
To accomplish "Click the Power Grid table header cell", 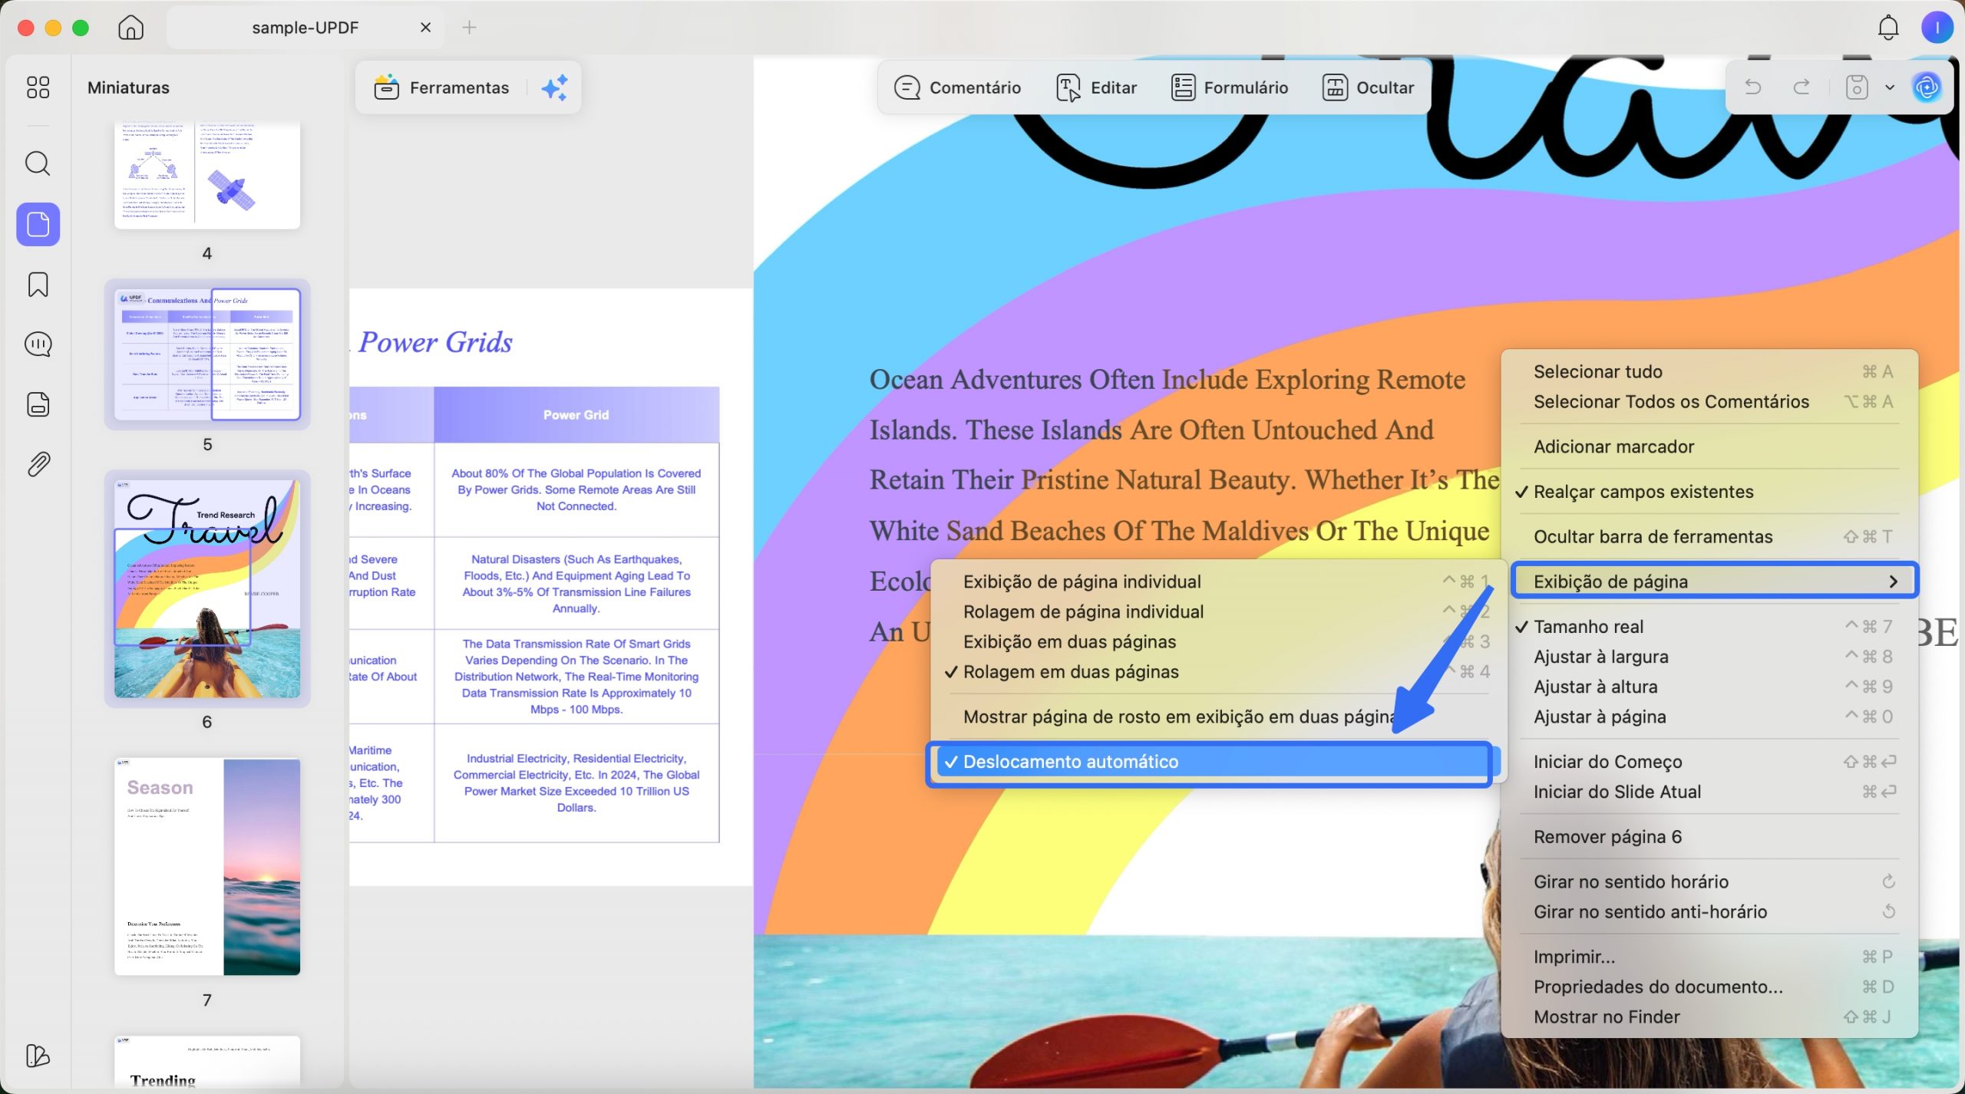I will click(576, 415).
